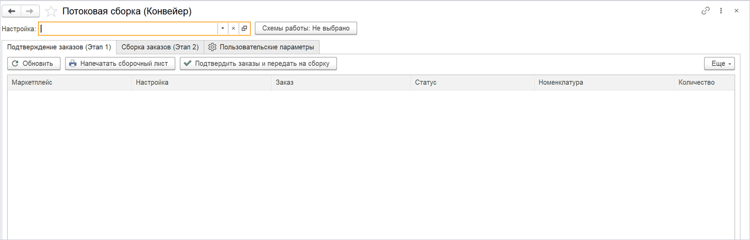Go back with the left arrow button
The height and width of the screenshot is (240, 750).
coord(12,11)
